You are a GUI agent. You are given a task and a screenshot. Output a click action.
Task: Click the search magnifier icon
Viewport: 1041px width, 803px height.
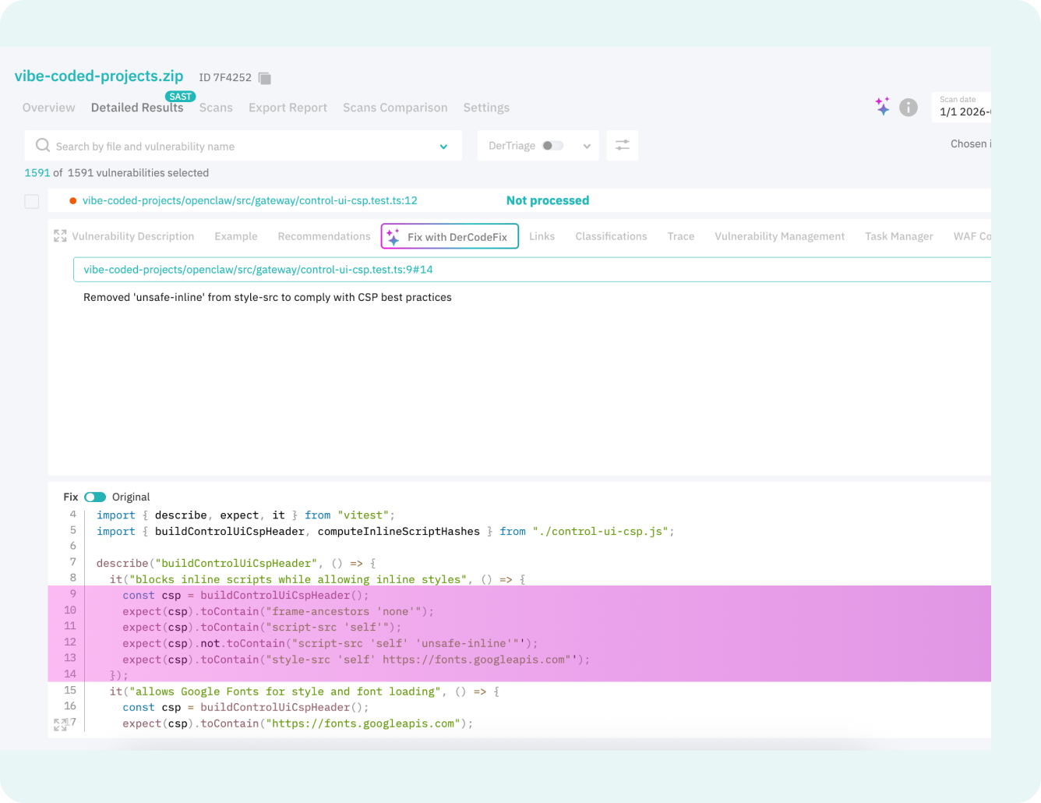[x=43, y=146]
